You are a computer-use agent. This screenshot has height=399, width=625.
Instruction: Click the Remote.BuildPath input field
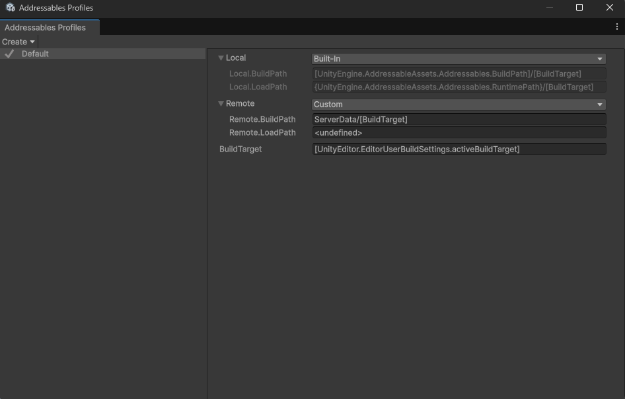[459, 119]
